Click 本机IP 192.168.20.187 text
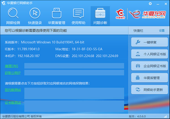Image resolution: width=170 pixels, height=119 pixels. pos(22,56)
